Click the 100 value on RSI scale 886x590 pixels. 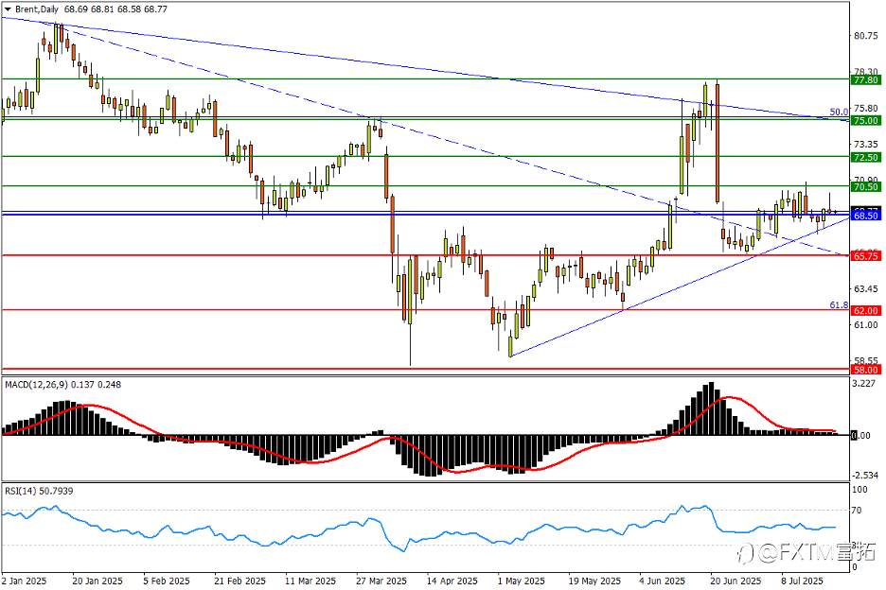859,490
